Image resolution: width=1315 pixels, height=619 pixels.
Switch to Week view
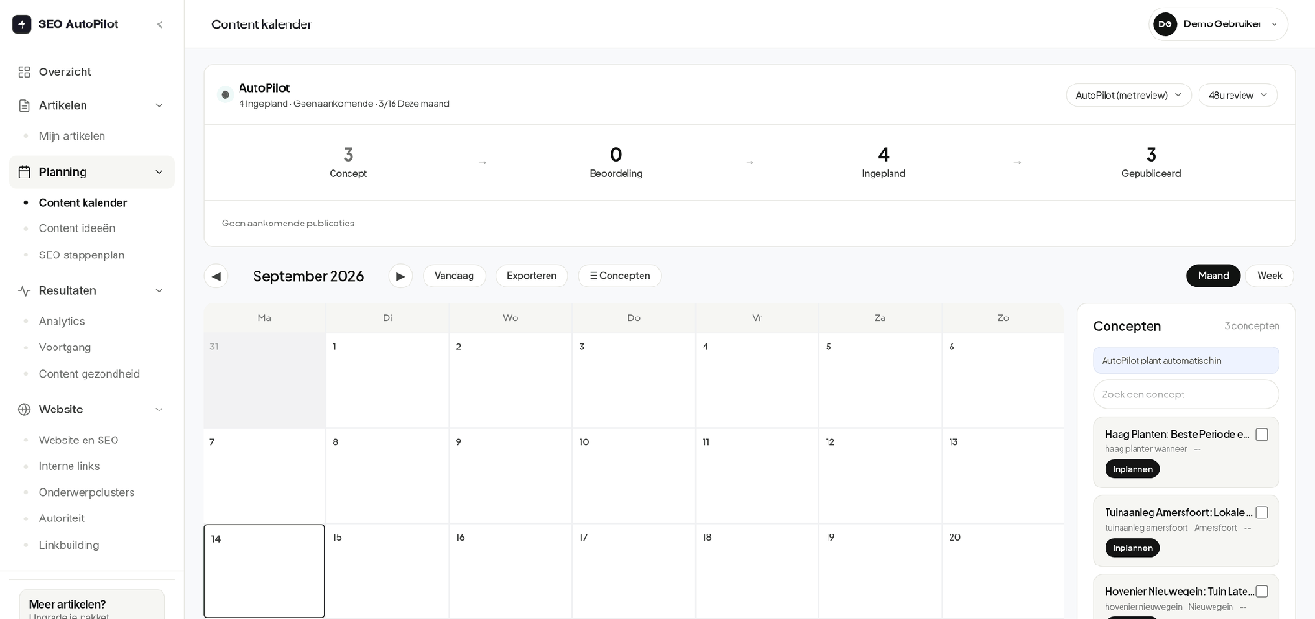[1270, 276]
